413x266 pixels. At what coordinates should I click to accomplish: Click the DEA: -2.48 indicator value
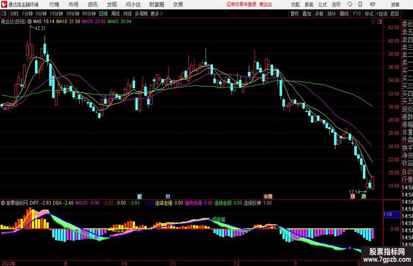point(63,203)
